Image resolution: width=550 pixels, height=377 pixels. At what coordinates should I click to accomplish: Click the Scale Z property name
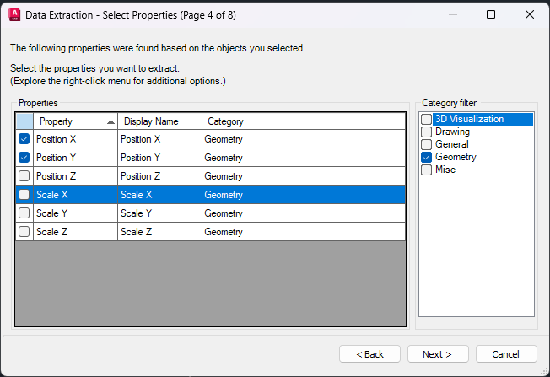tap(52, 232)
